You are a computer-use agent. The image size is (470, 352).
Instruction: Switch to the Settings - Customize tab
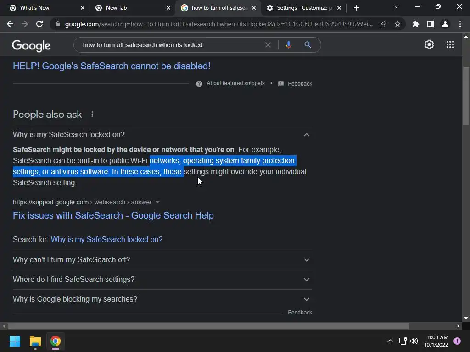tap(304, 8)
